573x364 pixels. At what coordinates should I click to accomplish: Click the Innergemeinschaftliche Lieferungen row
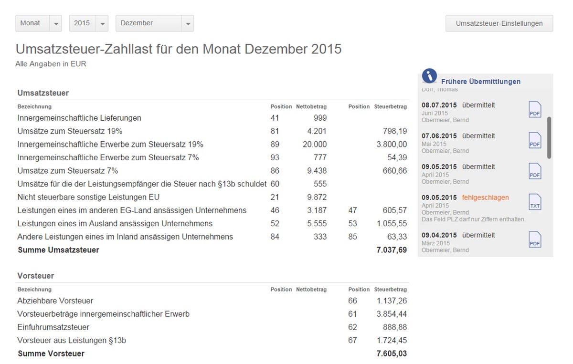tap(79, 118)
